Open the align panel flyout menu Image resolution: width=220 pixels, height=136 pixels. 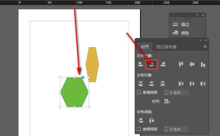(205, 47)
